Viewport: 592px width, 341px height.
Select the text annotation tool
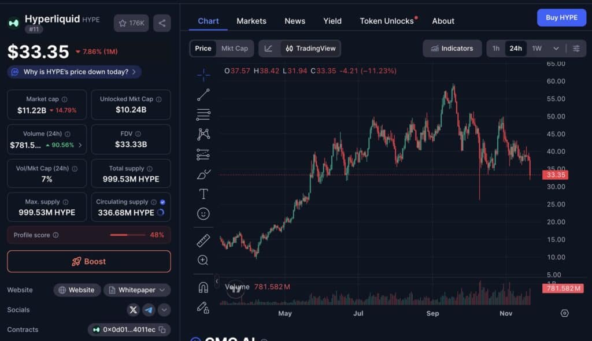tap(203, 194)
